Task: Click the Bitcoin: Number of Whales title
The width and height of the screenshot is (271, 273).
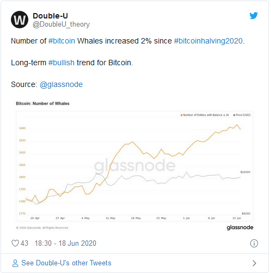Action: (x=42, y=103)
